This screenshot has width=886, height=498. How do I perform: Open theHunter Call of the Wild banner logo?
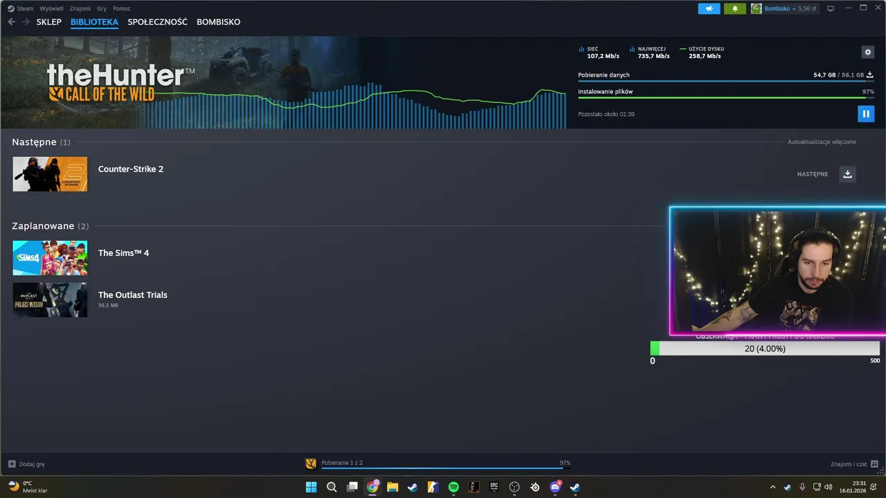(x=120, y=83)
